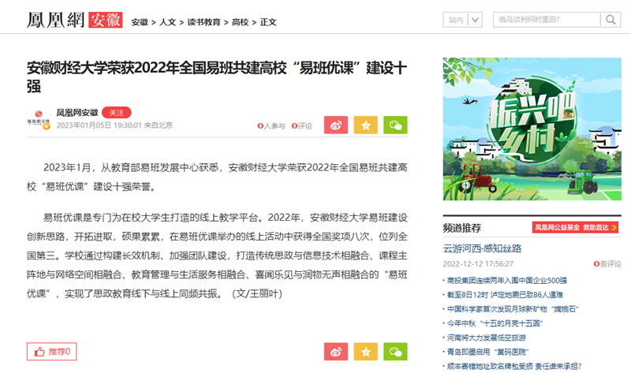The width and height of the screenshot is (631, 373).
Task: Click the 凤凰网安徽 author avatar
Action: tap(39, 118)
